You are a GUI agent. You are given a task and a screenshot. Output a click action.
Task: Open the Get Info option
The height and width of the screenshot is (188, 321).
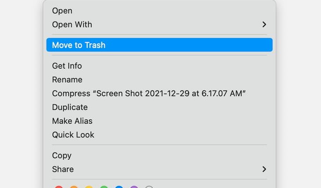[159, 66]
